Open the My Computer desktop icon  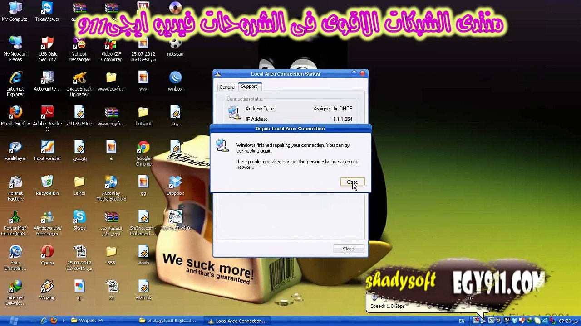click(x=15, y=12)
